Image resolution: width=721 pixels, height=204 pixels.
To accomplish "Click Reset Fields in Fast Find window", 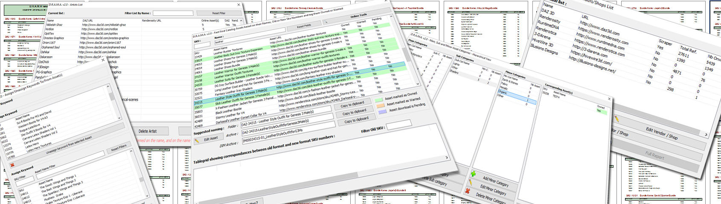I will (304, 26).
